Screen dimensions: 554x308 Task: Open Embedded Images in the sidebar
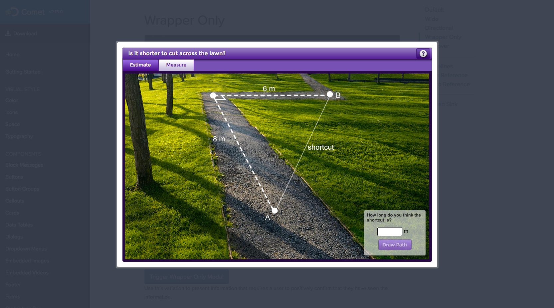pos(27,261)
